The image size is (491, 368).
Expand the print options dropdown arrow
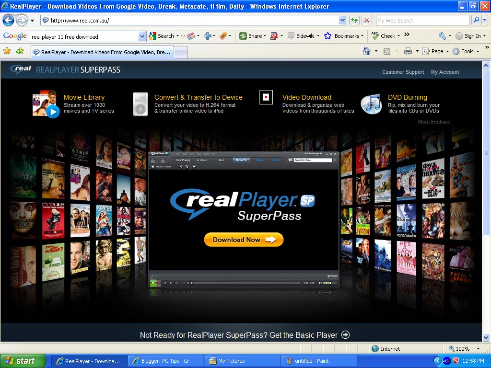tap(417, 51)
